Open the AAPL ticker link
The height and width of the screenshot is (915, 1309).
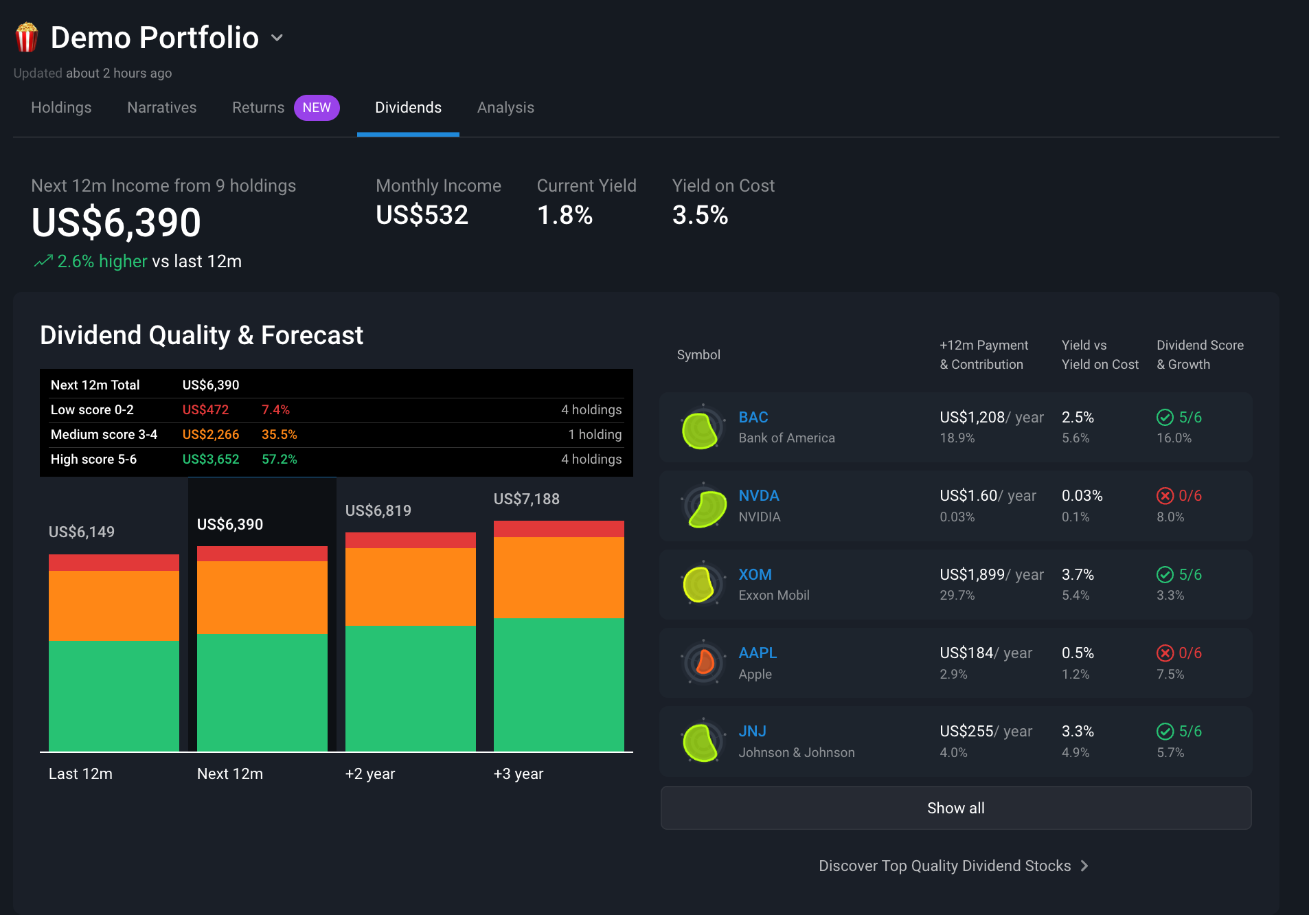pyautogui.click(x=758, y=653)
